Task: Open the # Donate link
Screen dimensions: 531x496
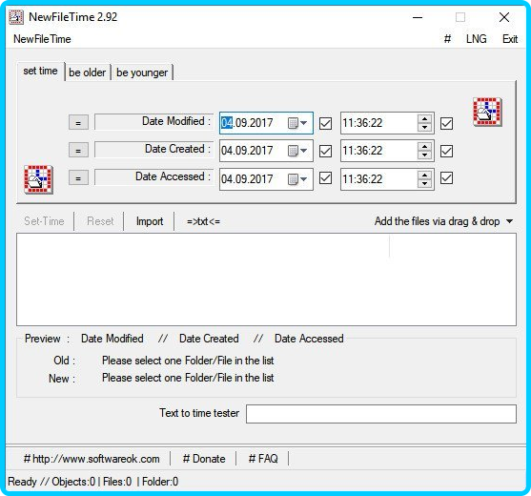Action: coord(204,459)
